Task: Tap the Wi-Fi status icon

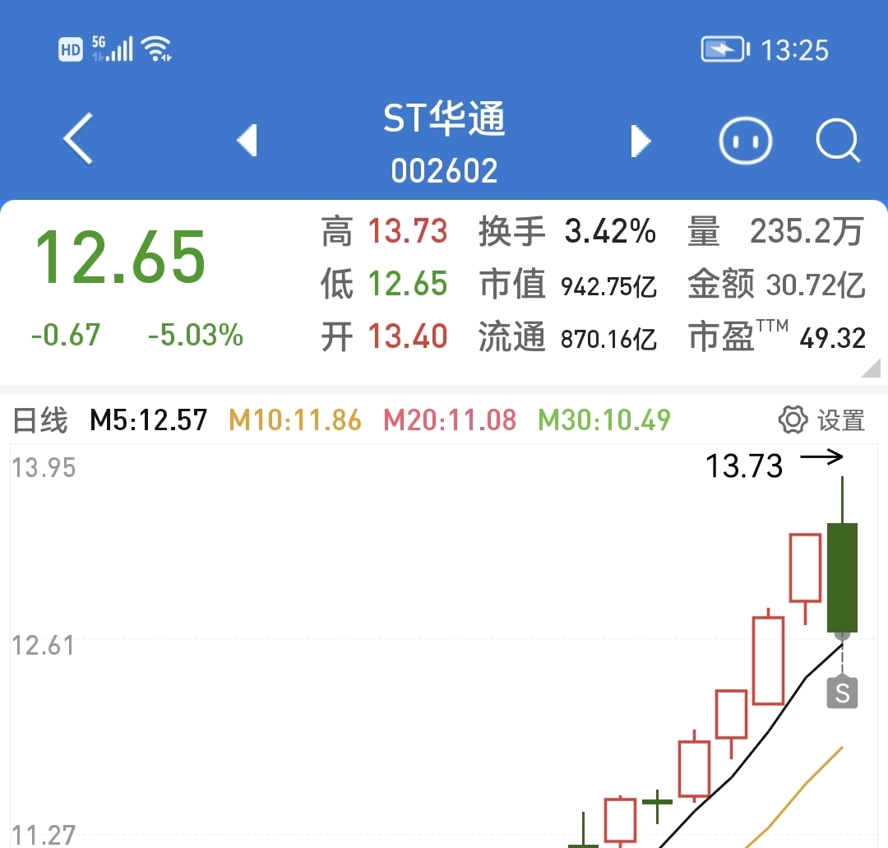Action: pos(157,49)
